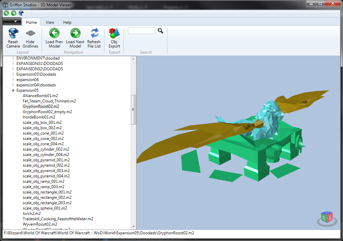The image size is (343, 241).
Task: Minimize the 3D Model Viewer window
Action: point(311,3)
